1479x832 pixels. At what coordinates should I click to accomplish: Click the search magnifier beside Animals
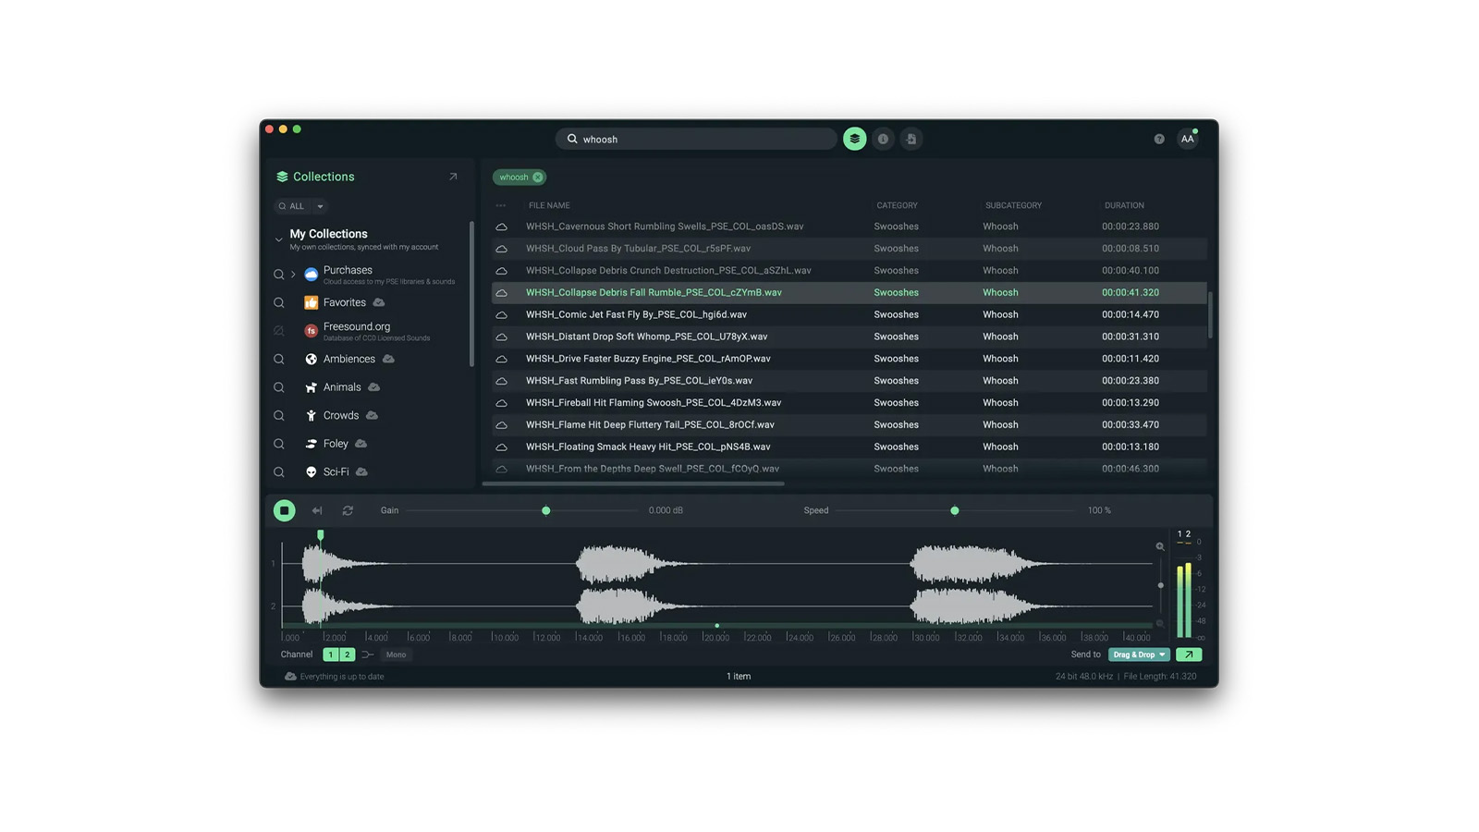[278, 387]
